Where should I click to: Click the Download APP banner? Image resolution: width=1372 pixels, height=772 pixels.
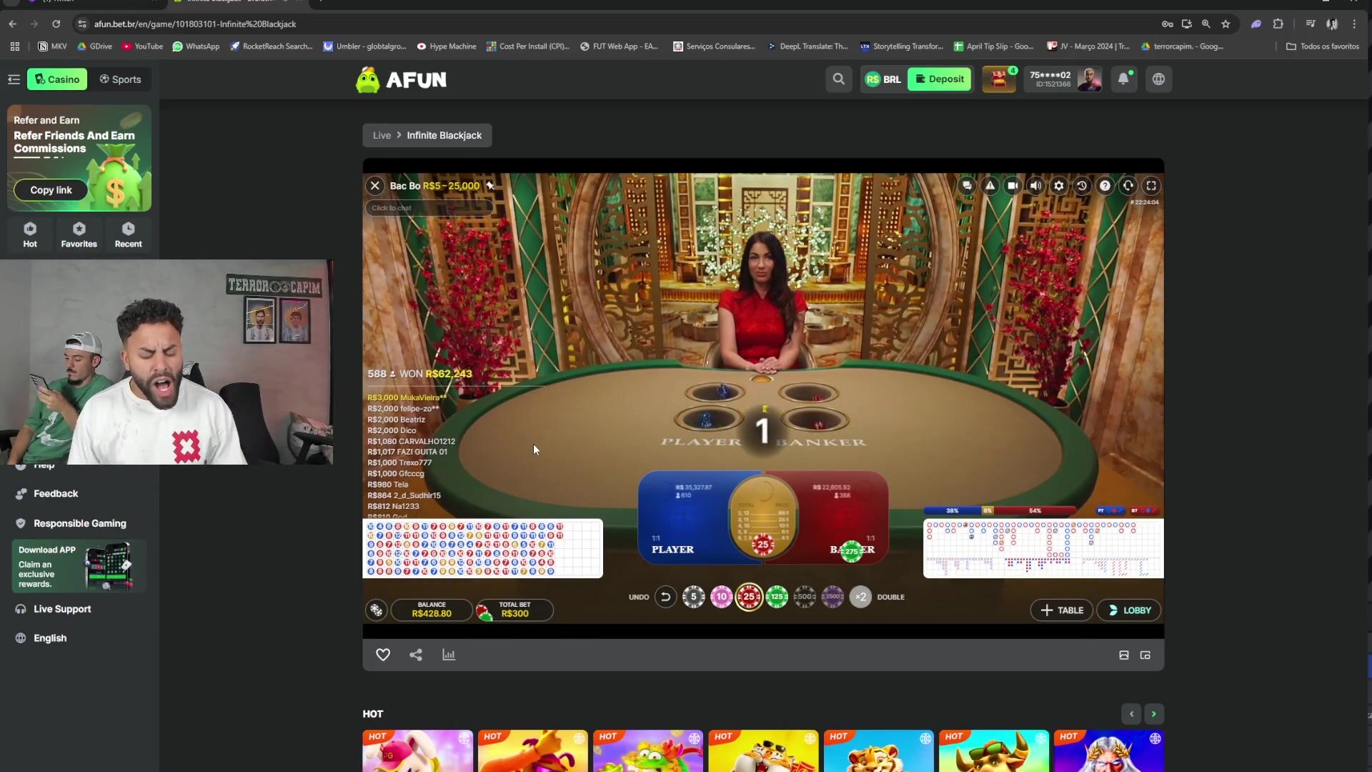click(79, 566)
